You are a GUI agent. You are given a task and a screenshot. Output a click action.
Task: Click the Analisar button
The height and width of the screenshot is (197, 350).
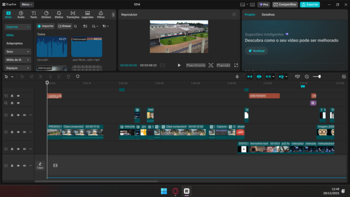pyautogui.click(x=256, y=51)
